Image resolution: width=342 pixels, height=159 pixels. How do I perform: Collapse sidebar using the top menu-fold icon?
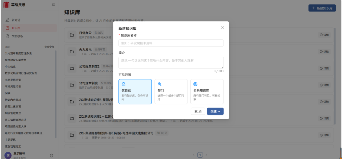click(x=54, y=4)
